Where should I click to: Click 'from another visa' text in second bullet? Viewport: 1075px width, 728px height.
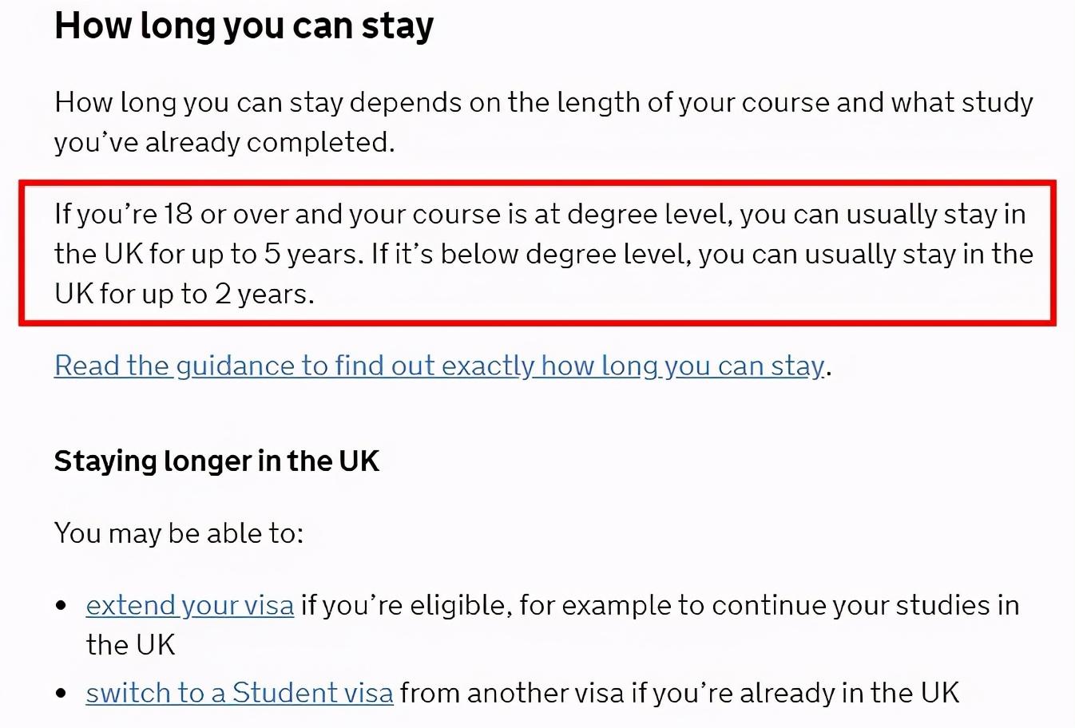click(511, 693)
